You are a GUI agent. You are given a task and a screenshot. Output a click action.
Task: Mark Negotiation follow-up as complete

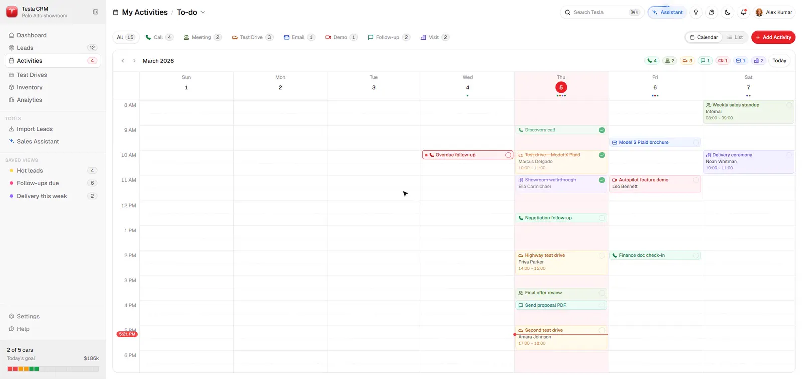(x=602, y=218)
